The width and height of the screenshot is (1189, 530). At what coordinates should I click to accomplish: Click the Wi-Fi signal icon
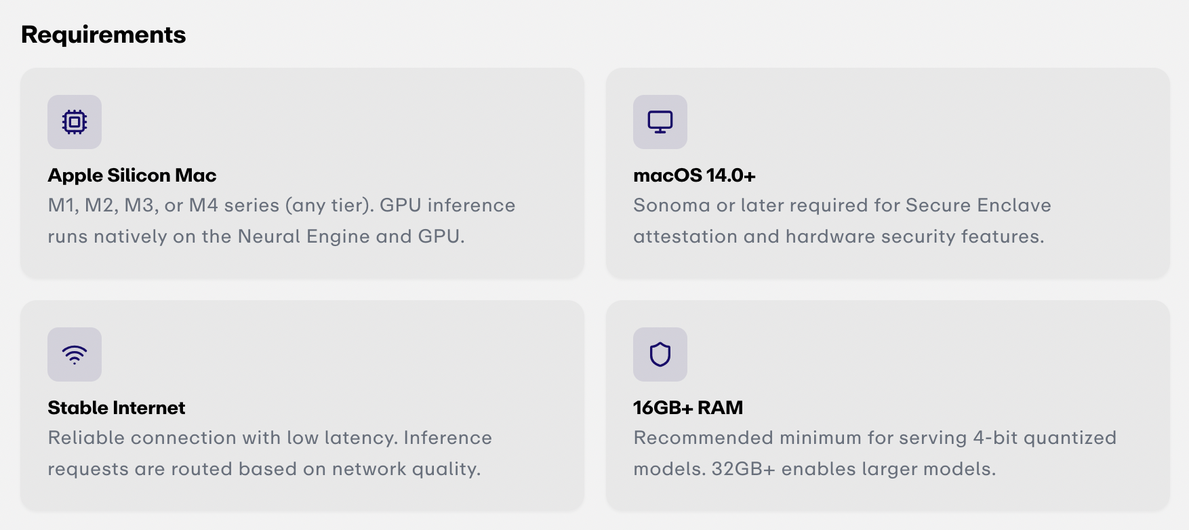(75, 354)
